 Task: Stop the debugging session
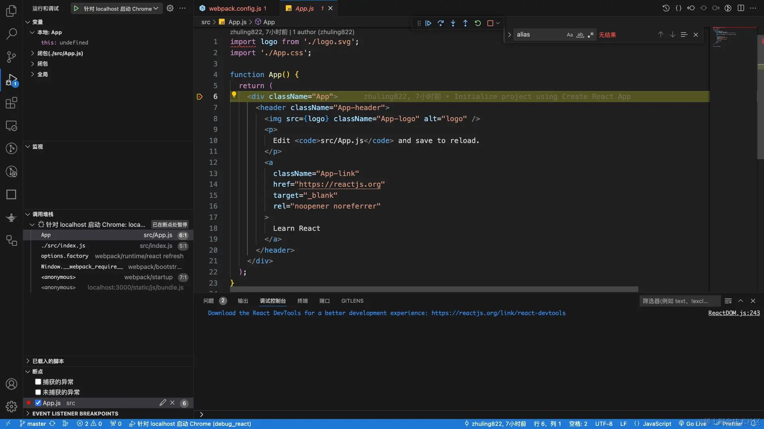coord(490,23)
